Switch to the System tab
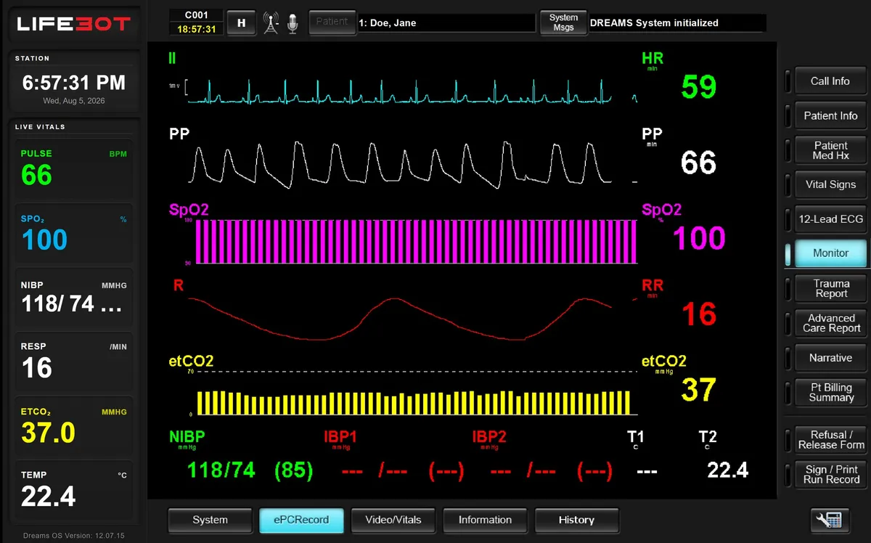The width and height of the screenshot is (871, 543). click(210, 520)
